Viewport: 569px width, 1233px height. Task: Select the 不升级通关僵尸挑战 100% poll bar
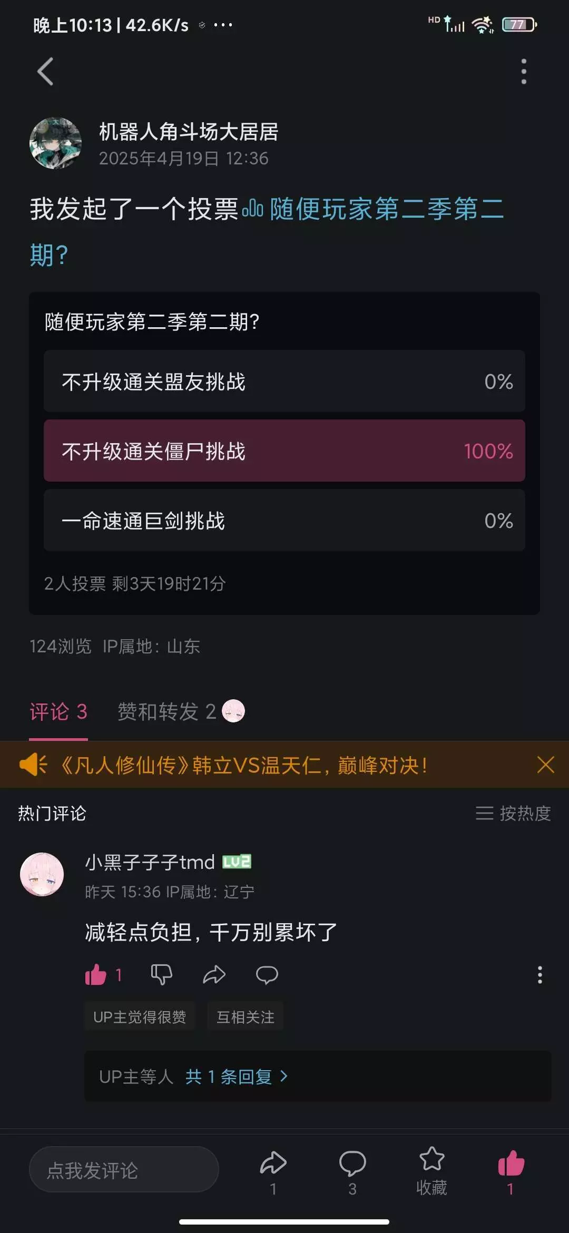tap(284, 451)
